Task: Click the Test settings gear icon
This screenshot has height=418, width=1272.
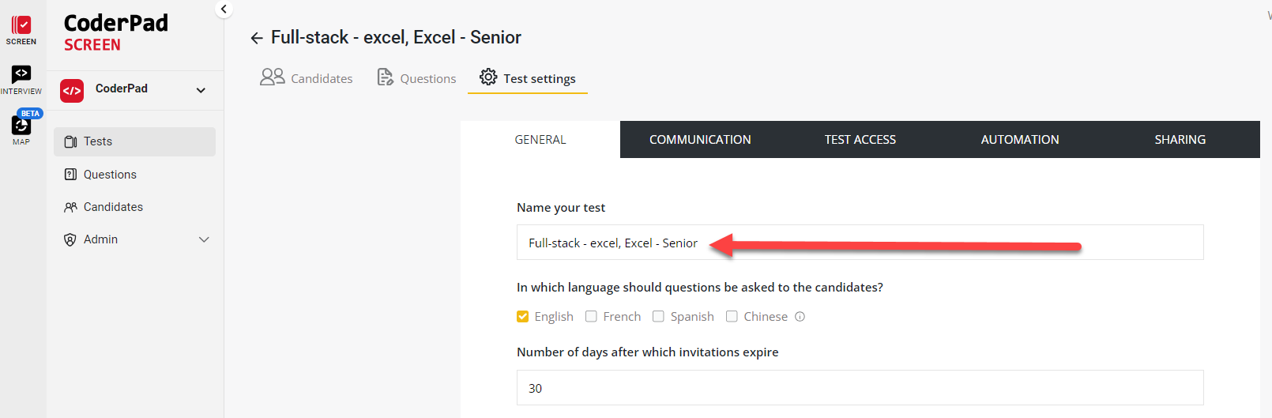Action: 488,77
